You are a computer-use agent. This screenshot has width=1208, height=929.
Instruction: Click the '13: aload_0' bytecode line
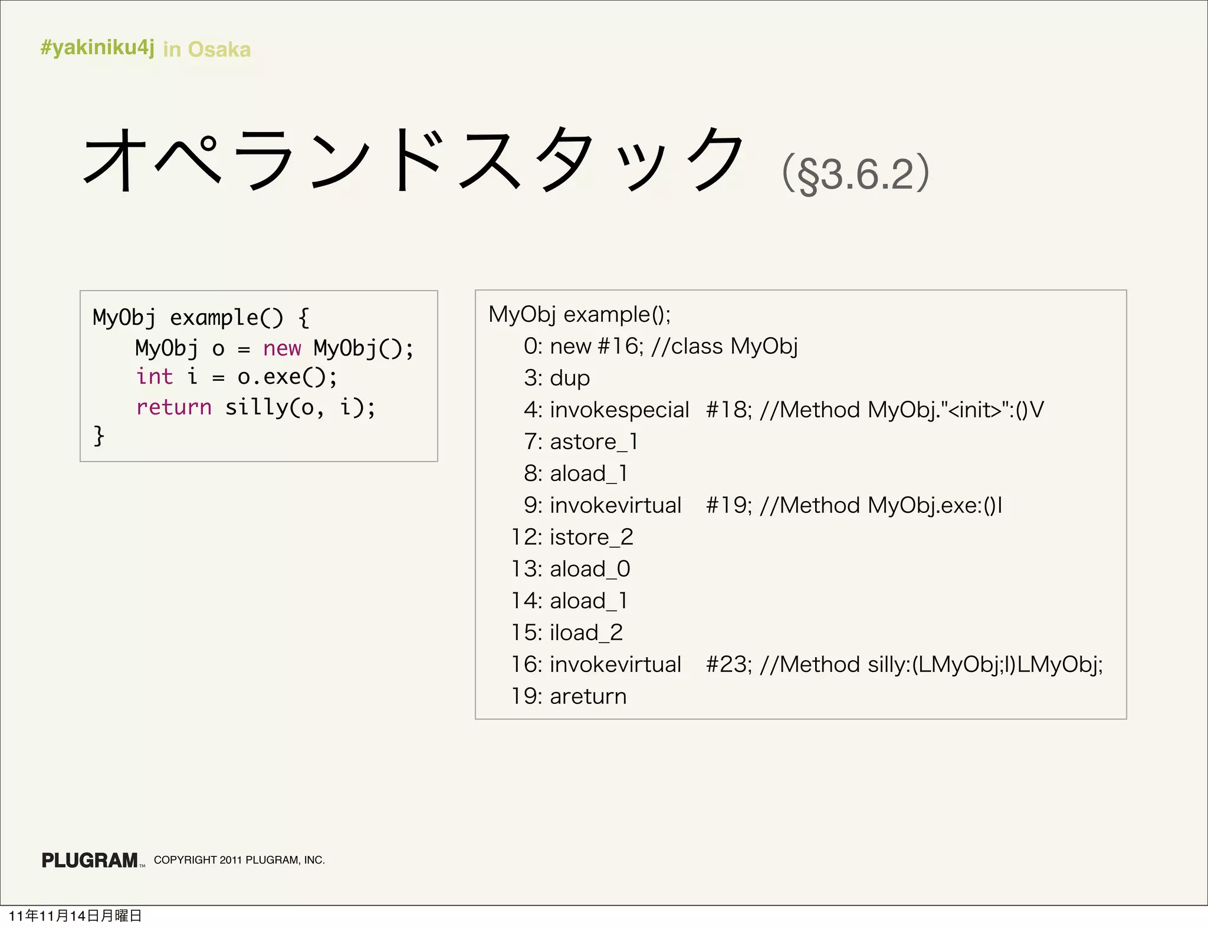(x=571, y=569)
